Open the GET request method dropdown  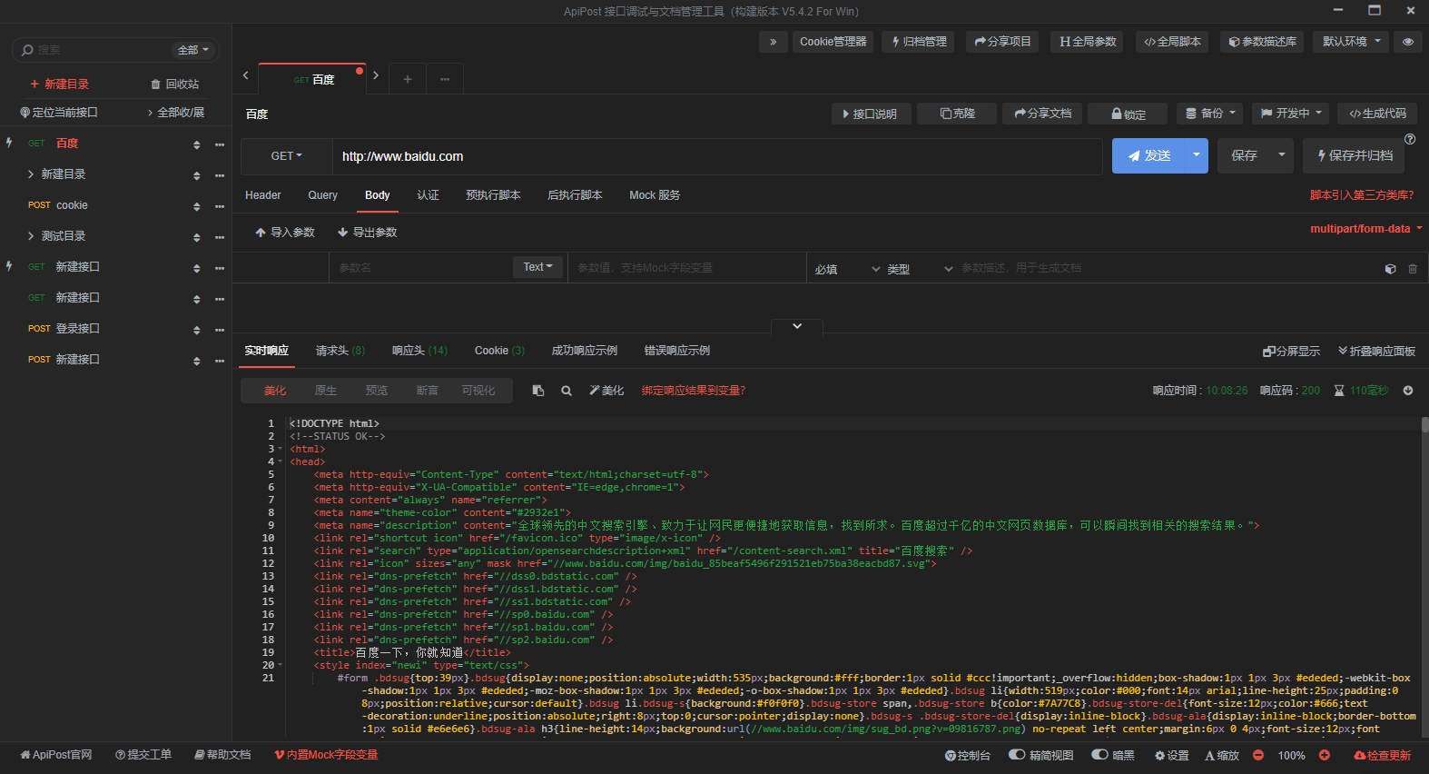[x=287, y=156]
